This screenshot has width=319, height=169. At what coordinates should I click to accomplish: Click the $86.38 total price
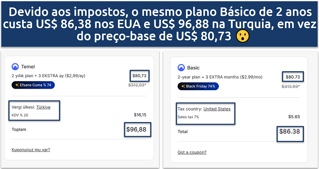point(289,131)
